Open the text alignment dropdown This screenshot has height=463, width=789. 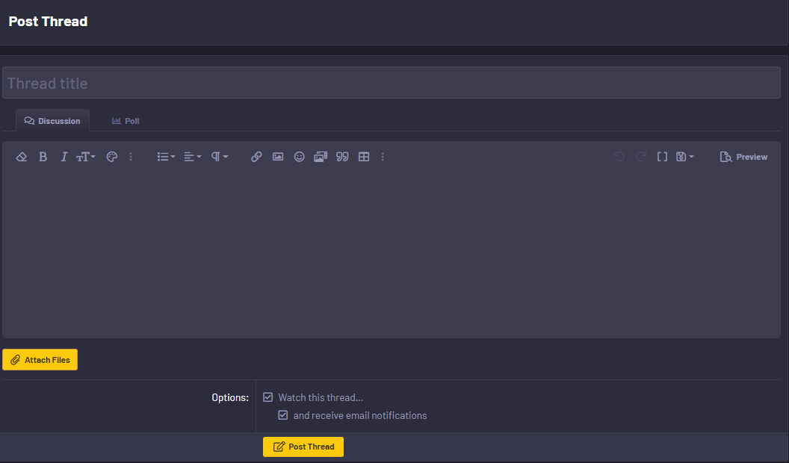coord(191,157)
